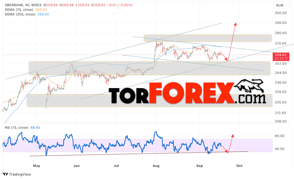This screenshot has width=294, height=179.
Task: Click the RSI value 48.45
Action: (x=35, y=128)
